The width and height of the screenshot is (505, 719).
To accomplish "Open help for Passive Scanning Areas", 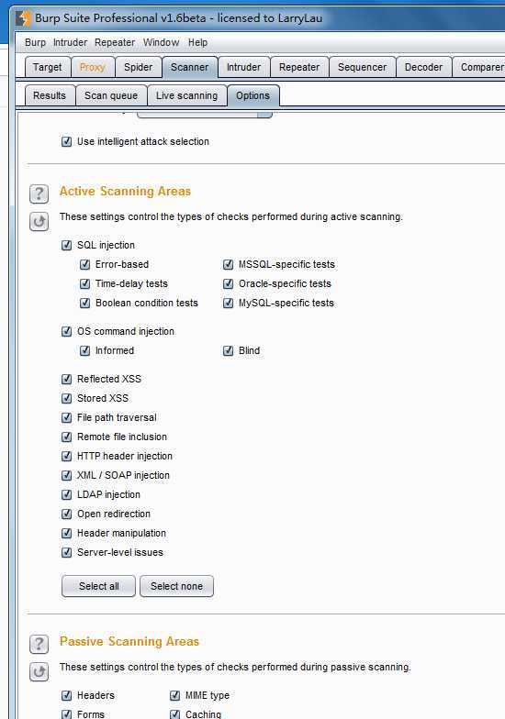I will (x=39, y=644).
